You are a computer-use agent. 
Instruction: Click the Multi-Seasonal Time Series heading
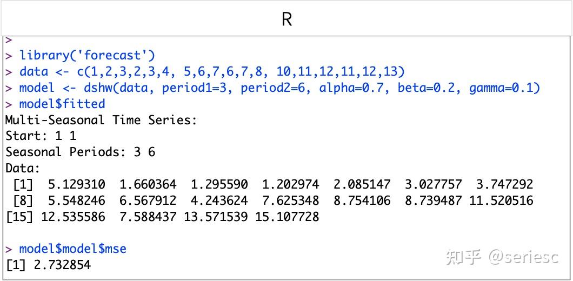[x=101, y=120]
